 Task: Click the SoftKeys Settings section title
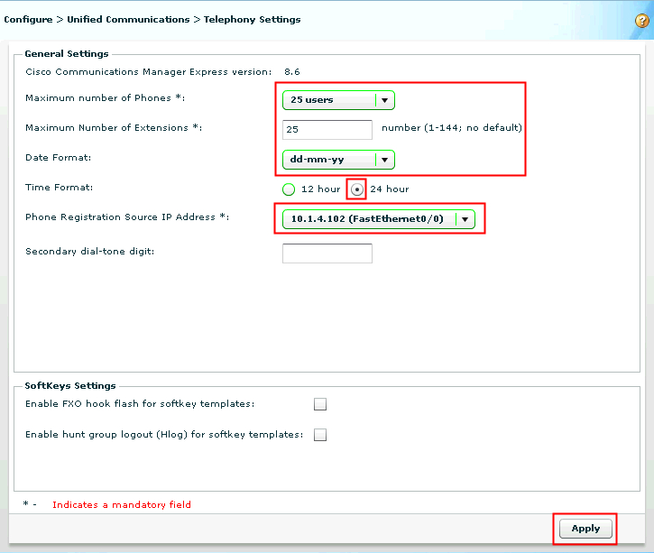click(x=70, y=386)
